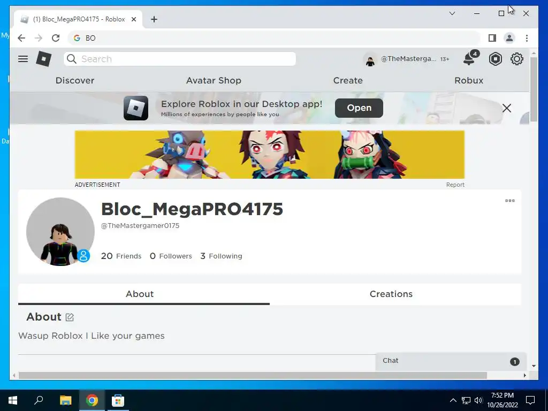Click the Roblox logo home icon

pos(44,59)
